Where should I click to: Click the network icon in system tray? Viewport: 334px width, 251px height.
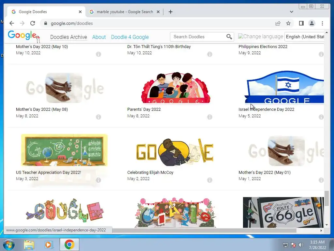pyautogui.click(x=285, y=245)
